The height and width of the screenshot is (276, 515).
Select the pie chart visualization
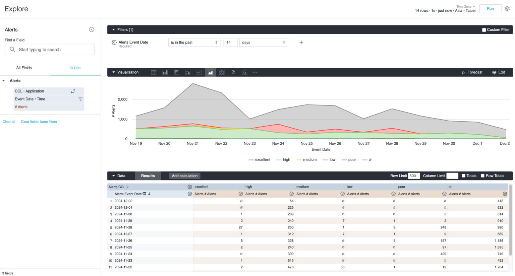pos(222,72)
